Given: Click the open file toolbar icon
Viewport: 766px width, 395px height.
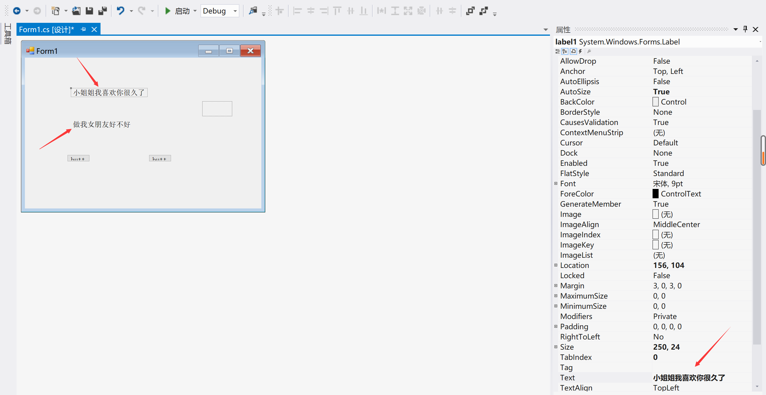Looking at the screenshot, I should 76,11.
